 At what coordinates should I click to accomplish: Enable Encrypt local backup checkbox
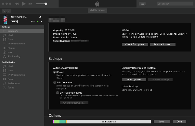click(58, 93)
